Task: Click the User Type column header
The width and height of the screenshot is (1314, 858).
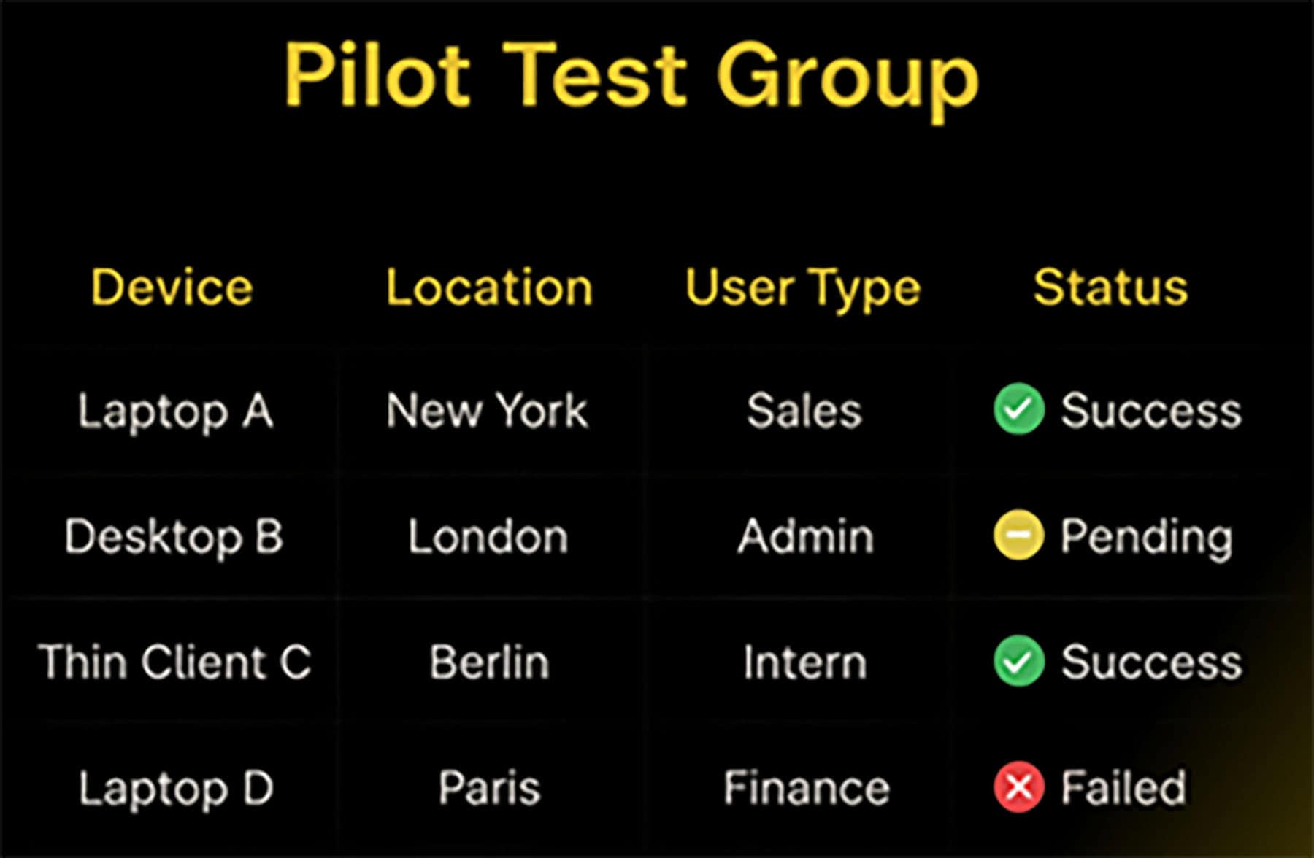Action: [x=803, y=288]
